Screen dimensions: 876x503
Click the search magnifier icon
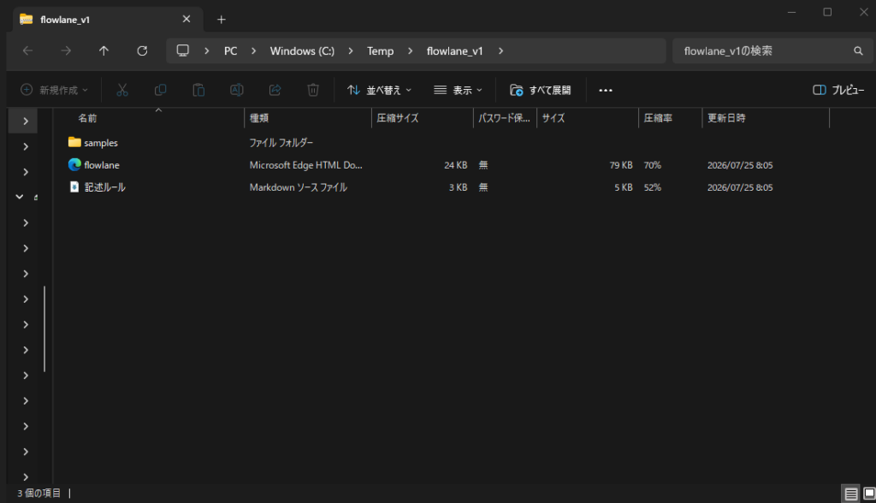[858, 50]
